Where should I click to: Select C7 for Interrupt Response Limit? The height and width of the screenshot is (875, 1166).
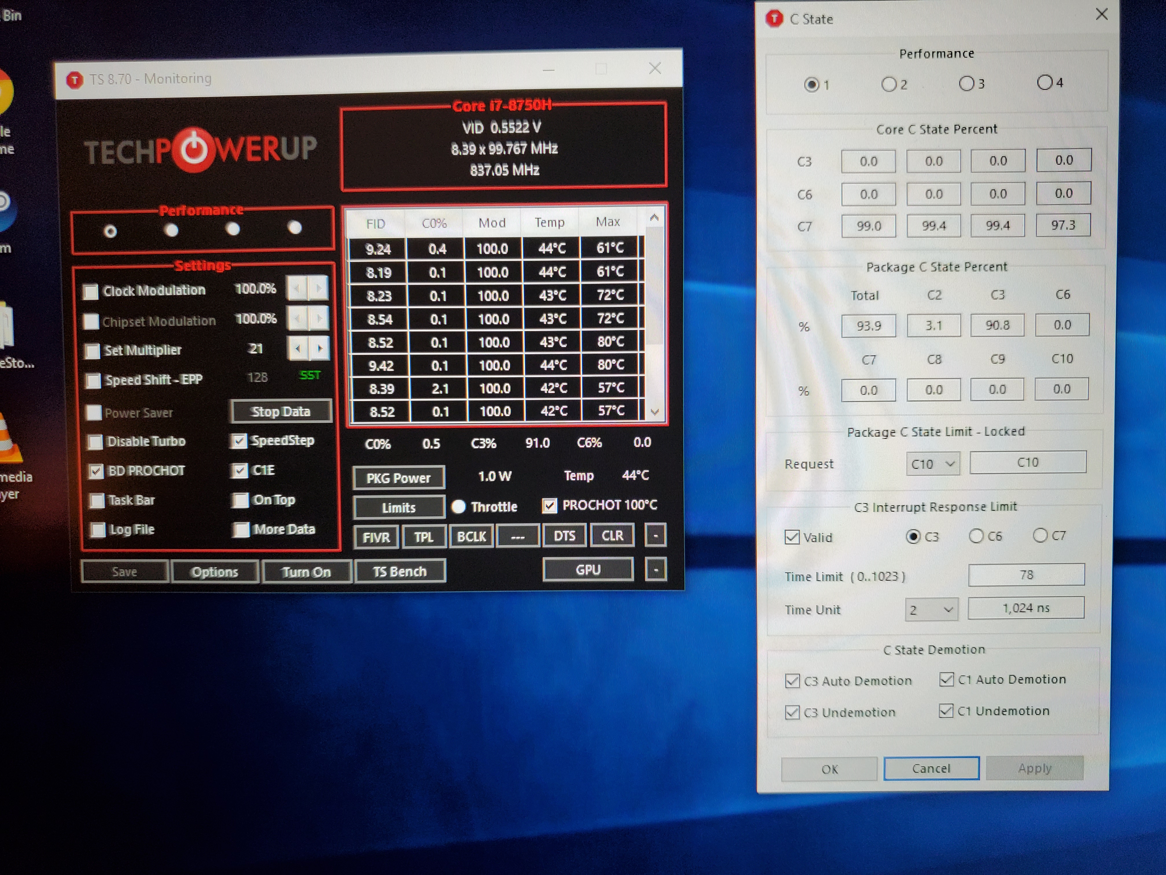click(1040, 535)
